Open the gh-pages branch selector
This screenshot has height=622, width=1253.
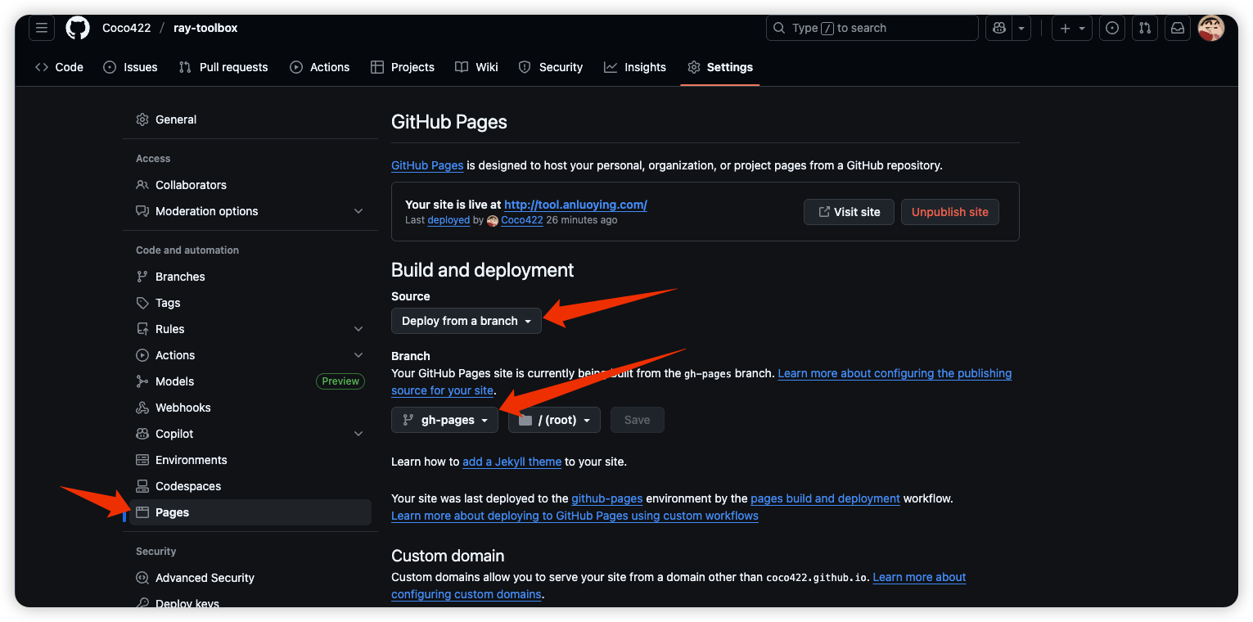(x=445, y=420)
